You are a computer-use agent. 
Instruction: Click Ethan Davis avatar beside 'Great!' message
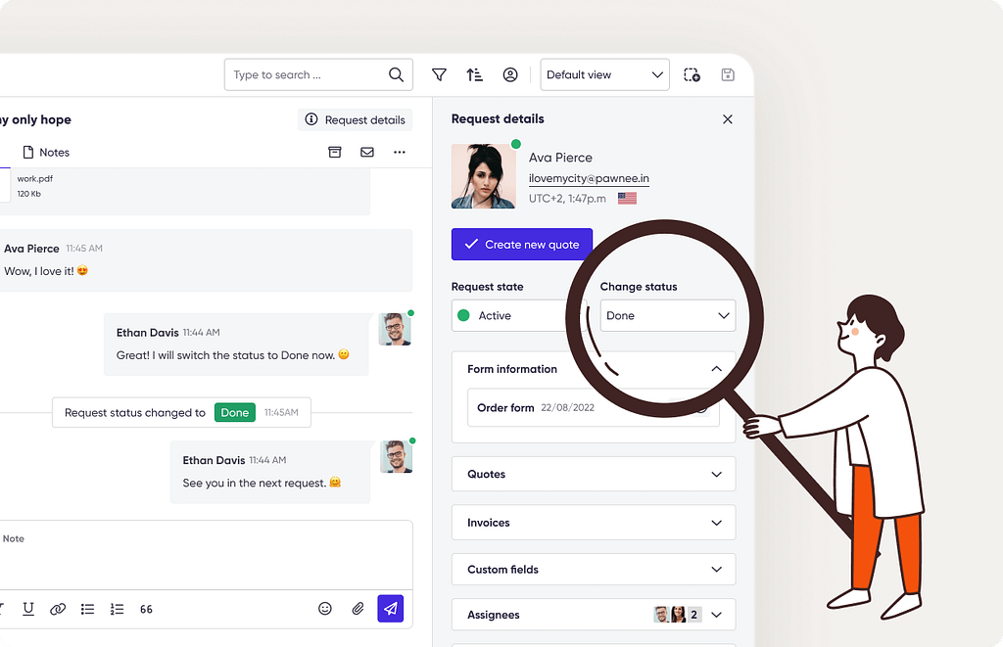[x=395, y=329]
